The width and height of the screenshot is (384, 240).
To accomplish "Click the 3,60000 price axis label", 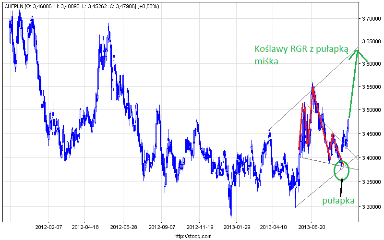I will 371,64.
